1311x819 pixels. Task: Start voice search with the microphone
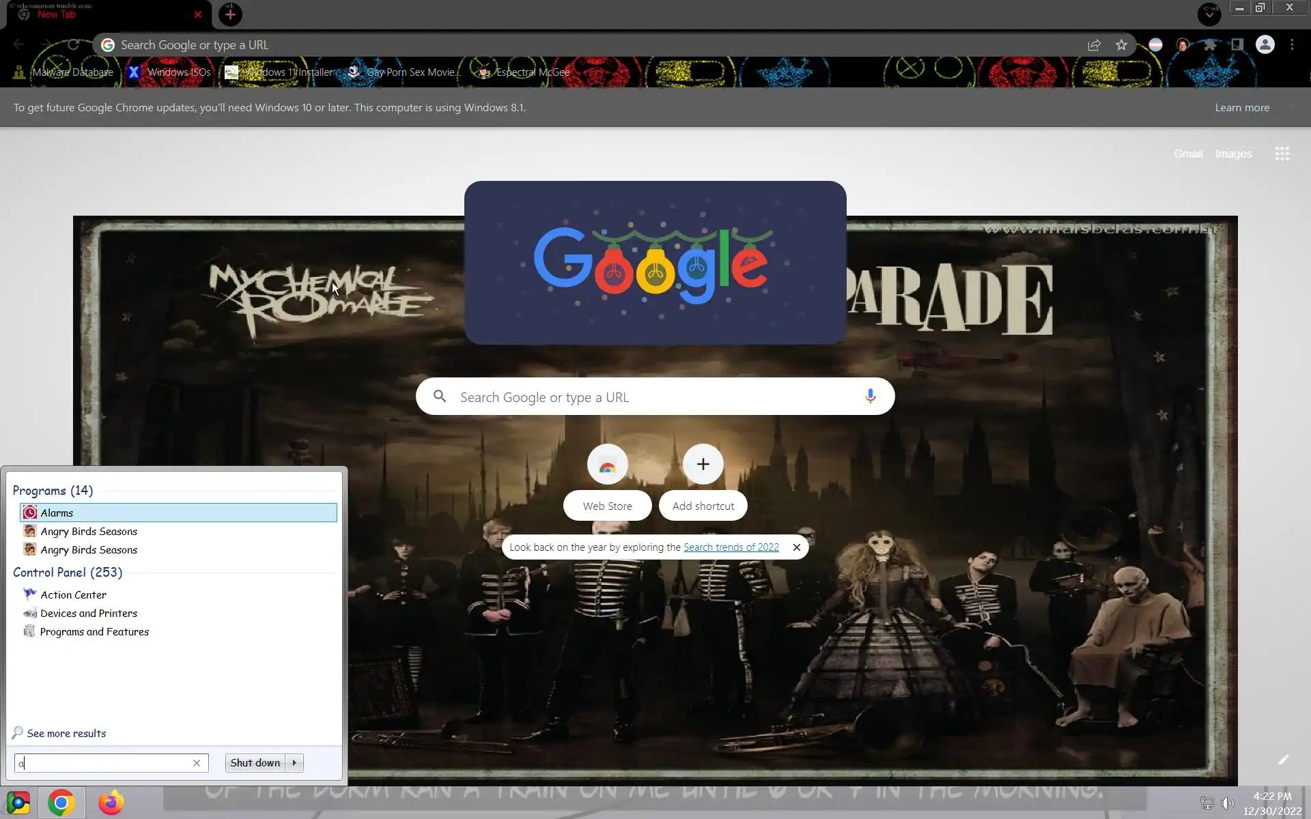pyautogui.click(x=870, y=397)
